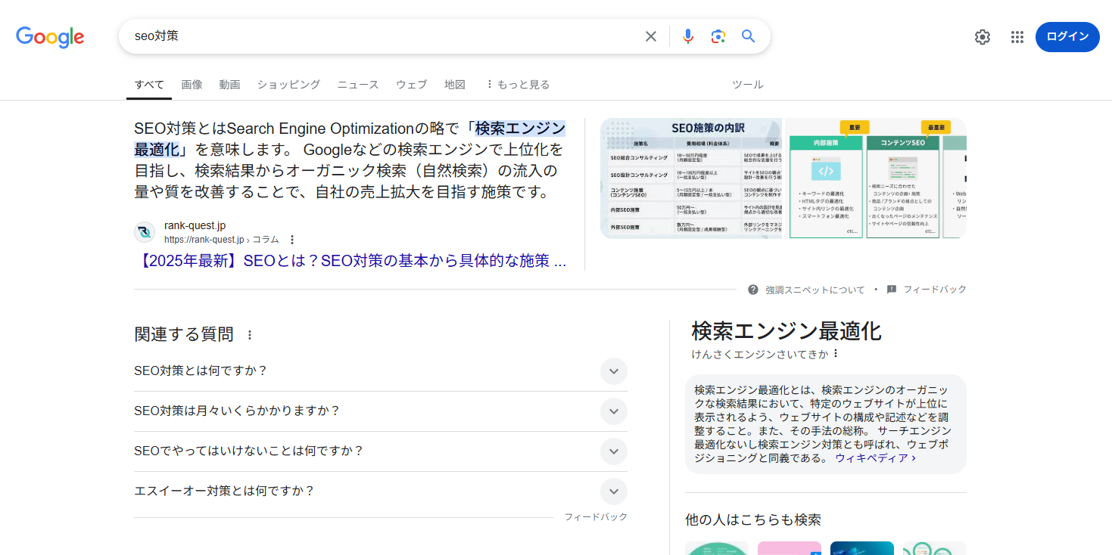
Task: Clear the search box with X
Action: click(x=650, y=36)
